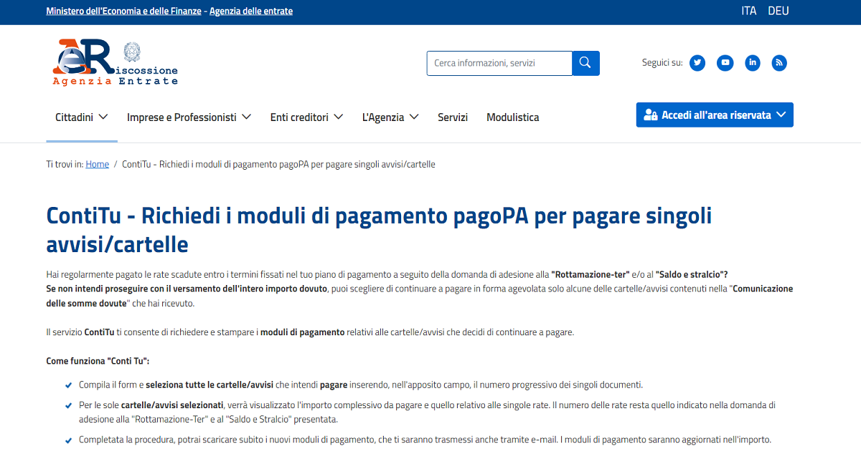Open the LinkedIn social icon
The height and width of the screenshot is (454, 861).
point(753,63)
